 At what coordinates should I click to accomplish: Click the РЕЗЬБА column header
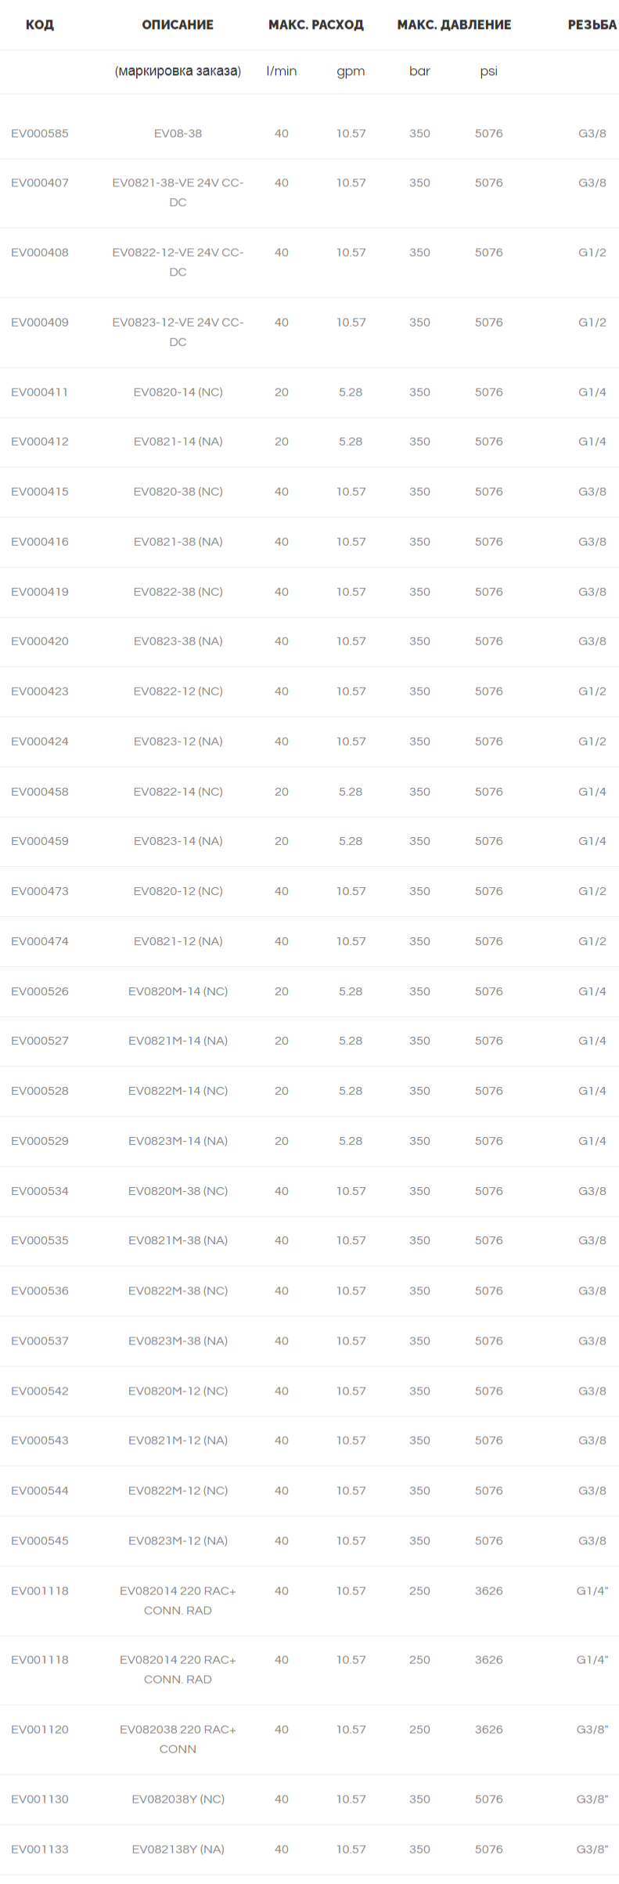click(x=592, y=25)
